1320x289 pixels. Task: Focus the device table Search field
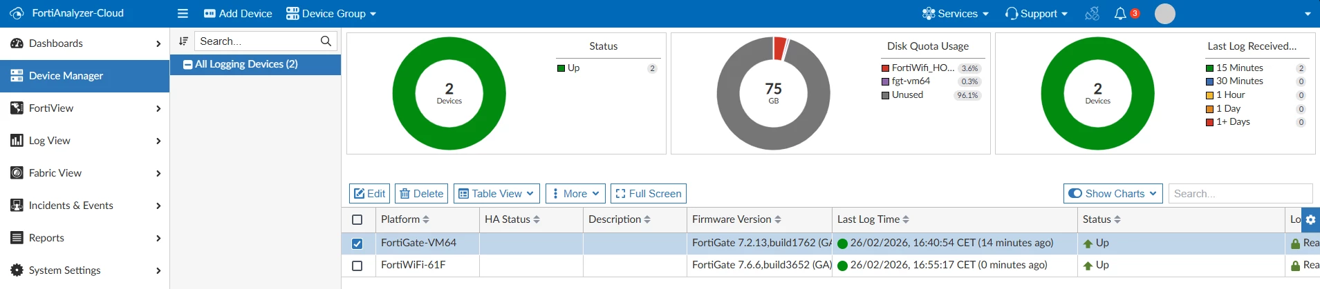1240,194
